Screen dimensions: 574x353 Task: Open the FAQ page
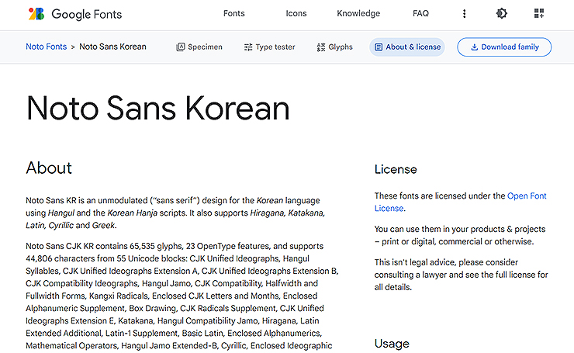[420, 13]
